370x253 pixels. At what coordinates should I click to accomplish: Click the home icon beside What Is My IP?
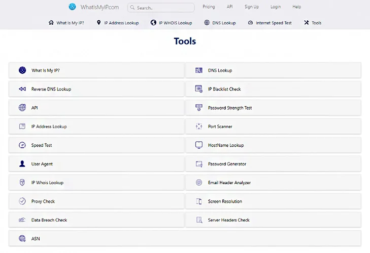click(x=51, y=23)
